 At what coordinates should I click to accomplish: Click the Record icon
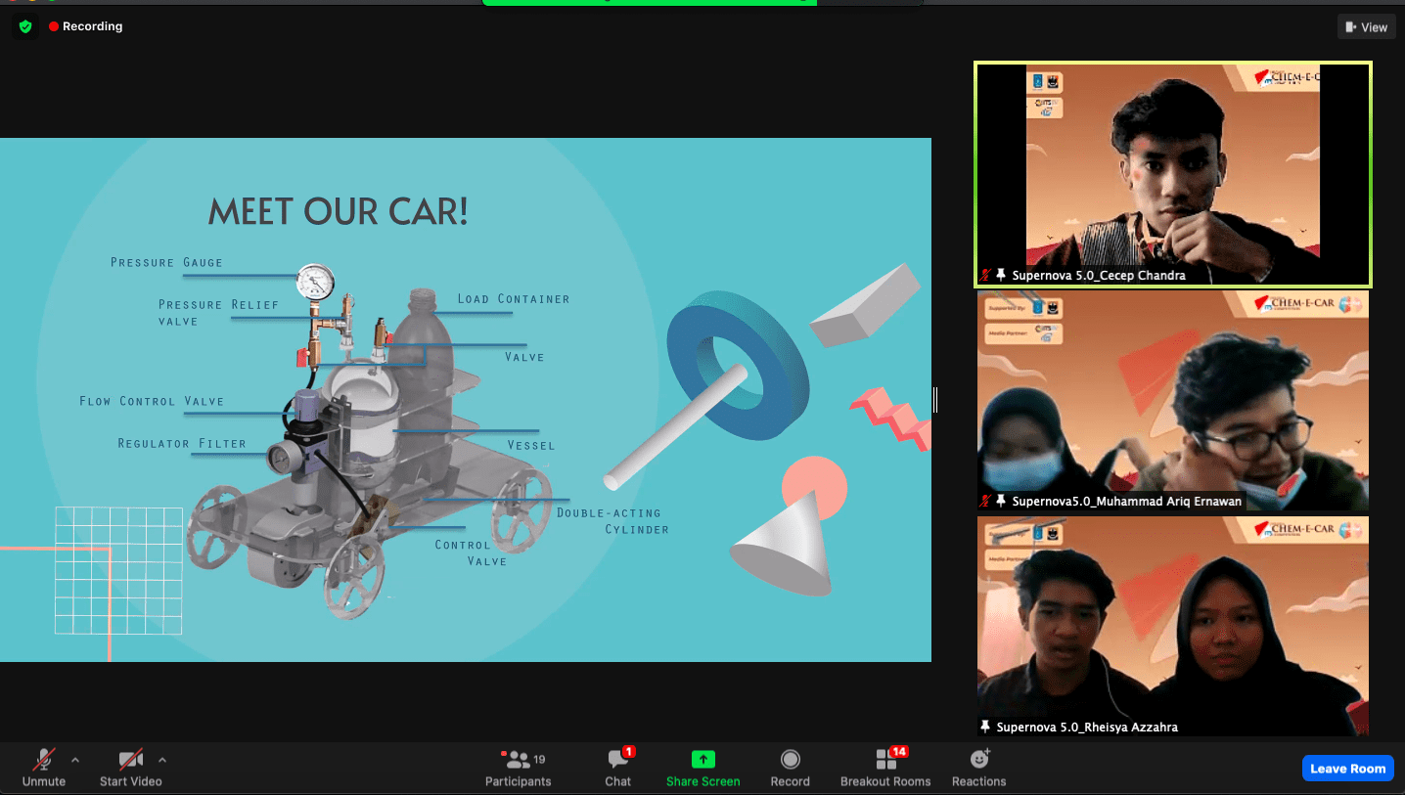tap(790, 760)
